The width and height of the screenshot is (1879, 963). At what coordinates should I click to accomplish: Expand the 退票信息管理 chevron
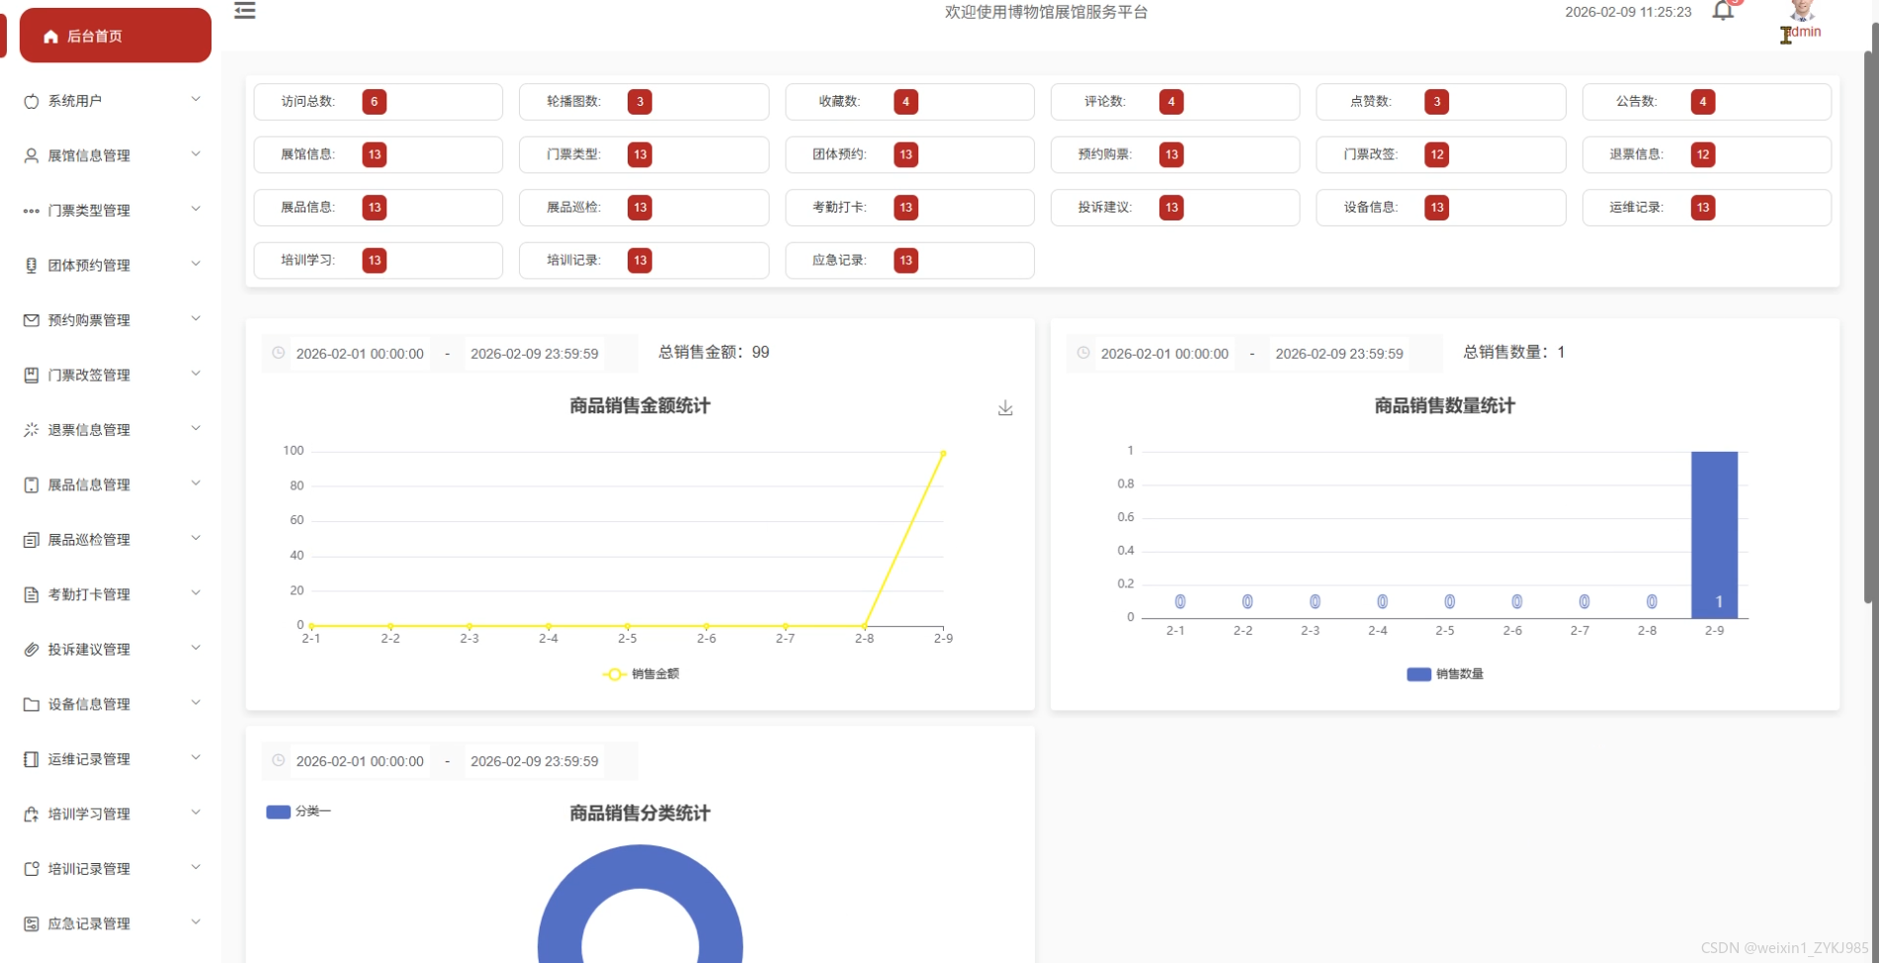[x=196, y=428]
